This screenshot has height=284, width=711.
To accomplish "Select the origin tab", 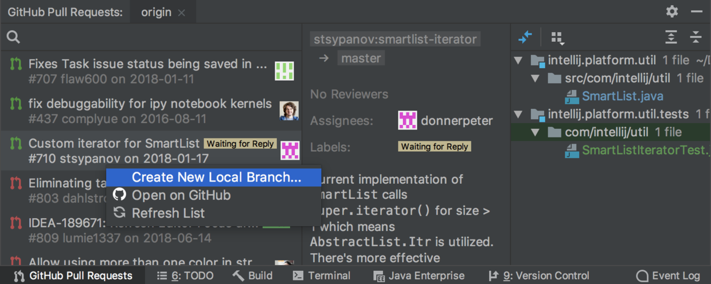I will 162,12.
